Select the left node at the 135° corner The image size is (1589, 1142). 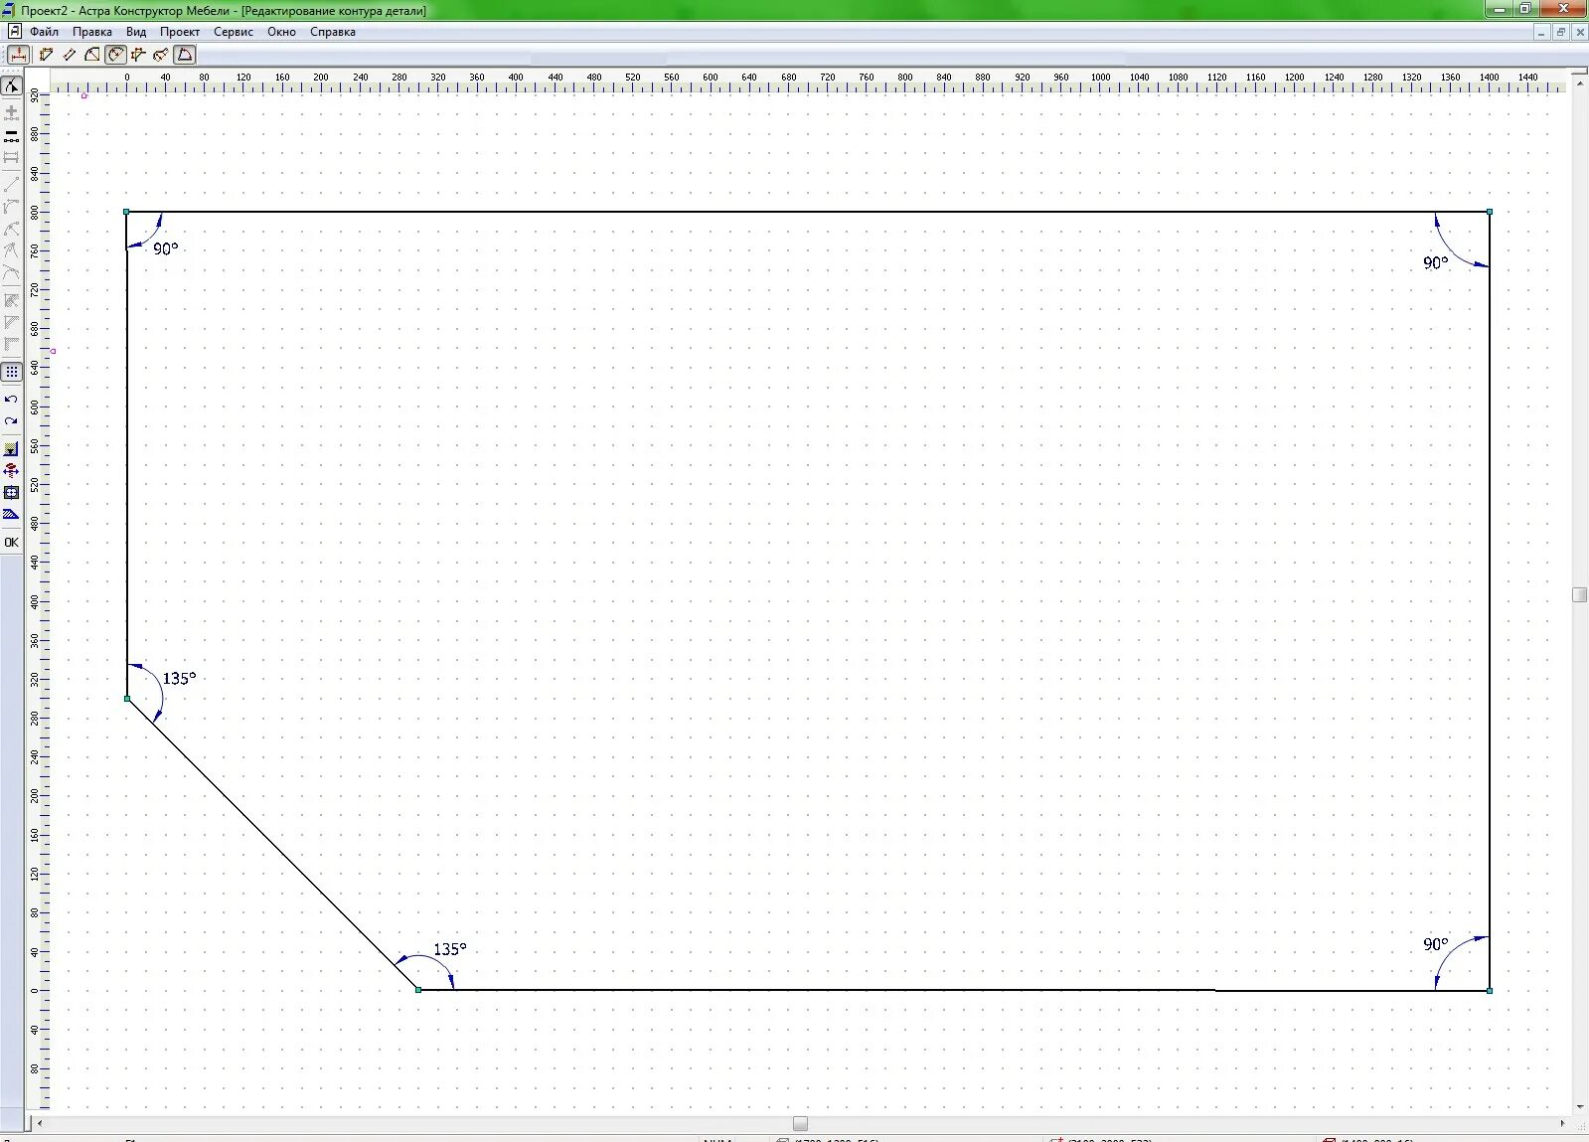click(127, 699)
